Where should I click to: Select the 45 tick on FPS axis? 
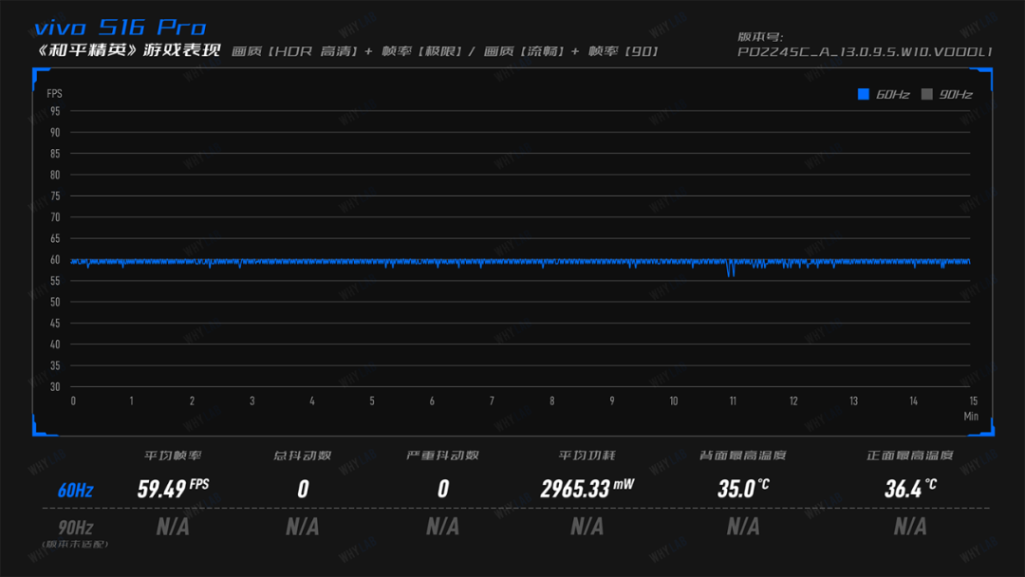pyautogui.click(x=55, y=323)
